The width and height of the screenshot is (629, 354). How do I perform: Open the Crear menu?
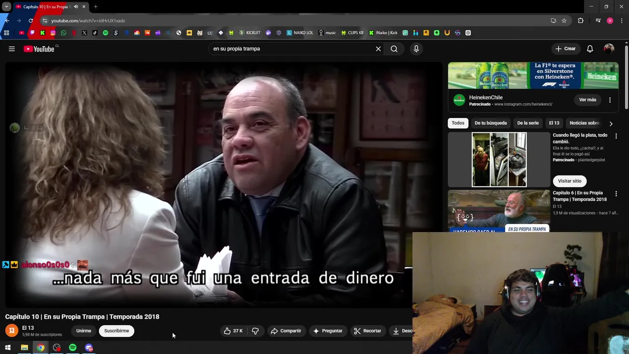click(x=566, y=49)
